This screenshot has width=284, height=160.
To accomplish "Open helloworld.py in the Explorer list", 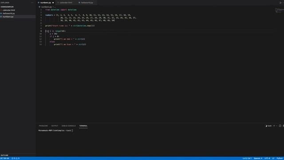I will tap(9, 13).
